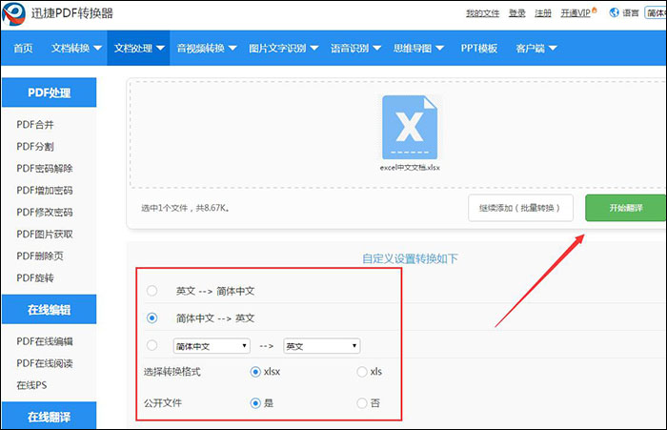
Task: Open PDF合并 in sidebar
Action: click(x=35, y=125)
